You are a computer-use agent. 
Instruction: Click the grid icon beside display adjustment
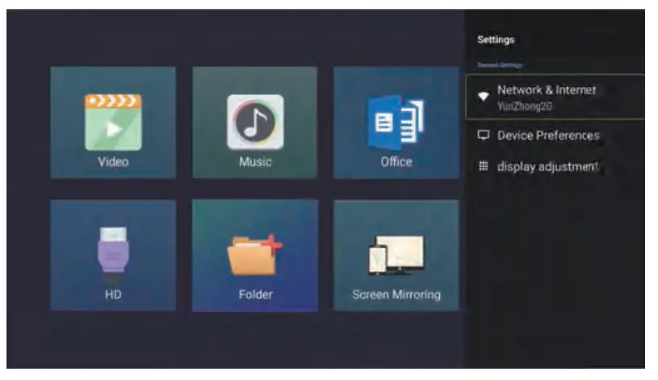(x=484, y=166)
